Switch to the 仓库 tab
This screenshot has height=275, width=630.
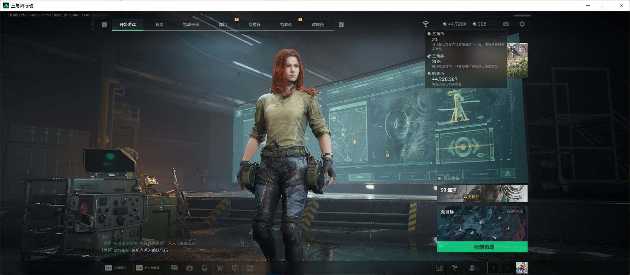tap(159, 25)
